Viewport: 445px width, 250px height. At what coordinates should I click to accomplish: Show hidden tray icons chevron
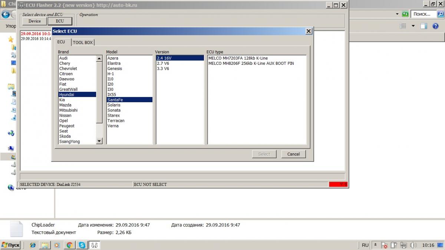click(375, 245)
